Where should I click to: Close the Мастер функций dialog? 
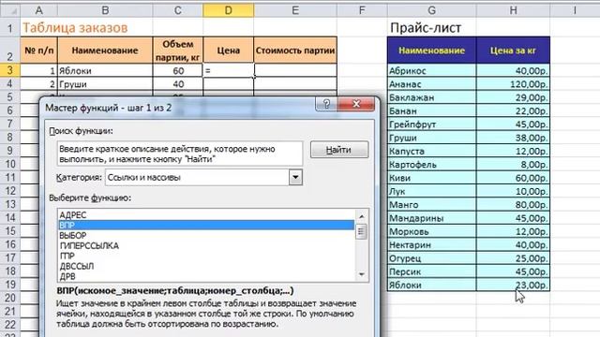[356, 104]
